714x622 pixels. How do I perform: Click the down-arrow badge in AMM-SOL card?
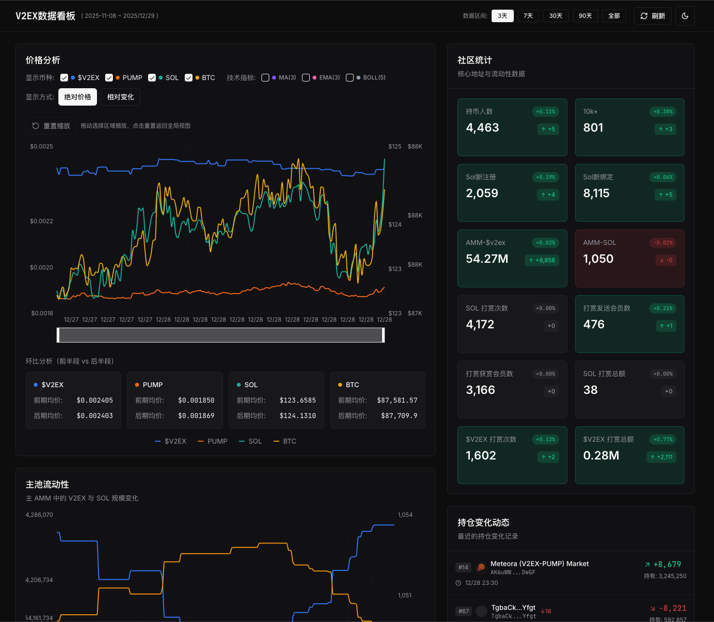(666, 260)
